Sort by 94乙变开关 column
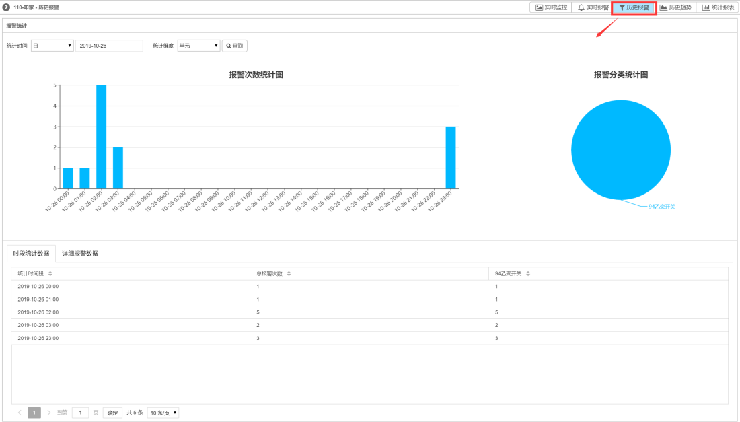740x422 pixels. [x=528, y=273]
